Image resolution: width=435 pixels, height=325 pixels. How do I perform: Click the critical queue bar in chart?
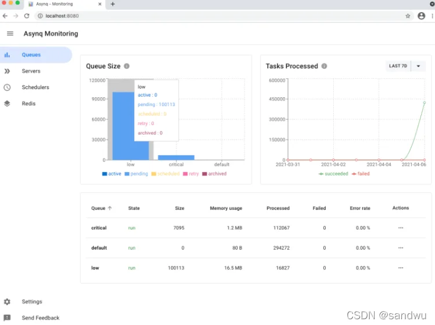pos(176,158)
